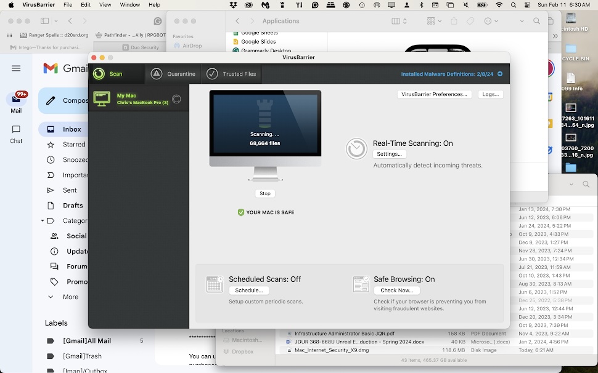Click the Bluetooth icon in menu bar

(421, 4)
